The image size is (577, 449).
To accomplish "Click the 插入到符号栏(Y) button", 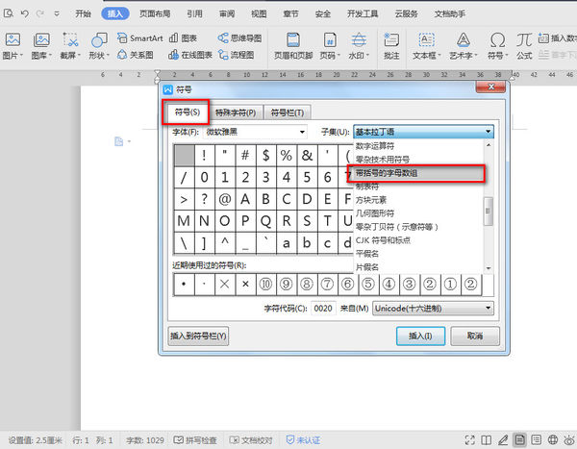I will [198, 336].
